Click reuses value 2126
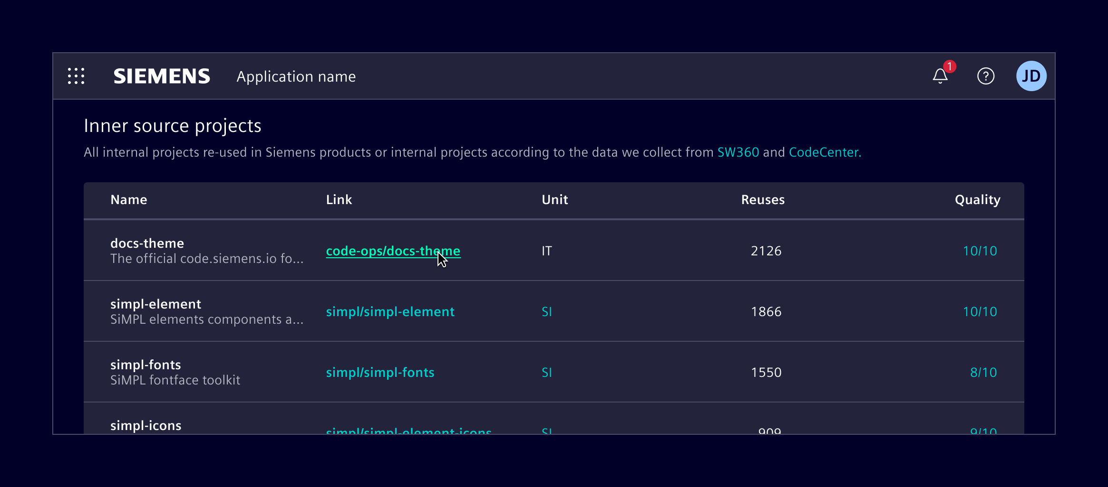 (x=766, y=251)
